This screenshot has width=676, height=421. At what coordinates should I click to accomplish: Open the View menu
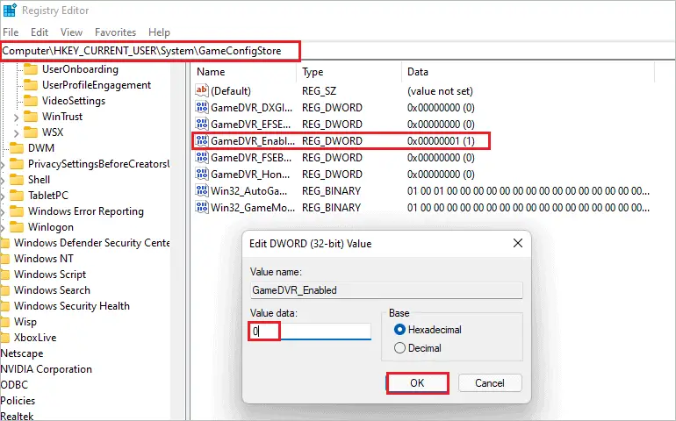point(71,32)
